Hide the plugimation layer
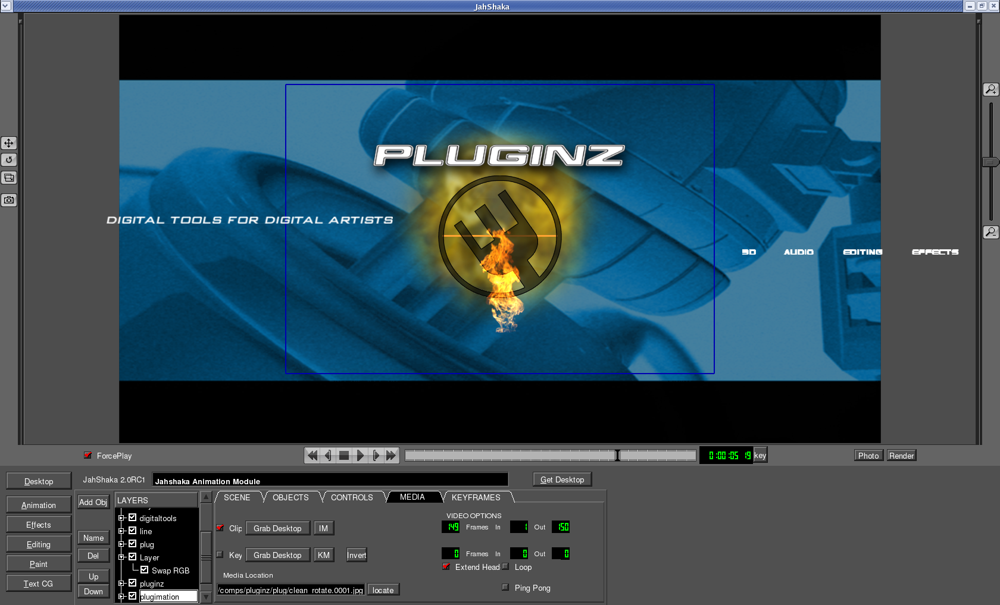 coord(133,596)
